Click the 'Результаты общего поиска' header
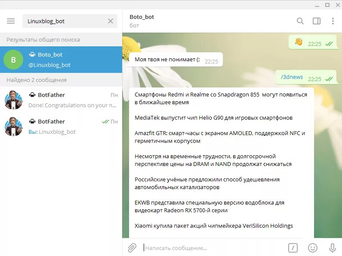The width and height of the screenshot is (342, 256). click(43, 39)
